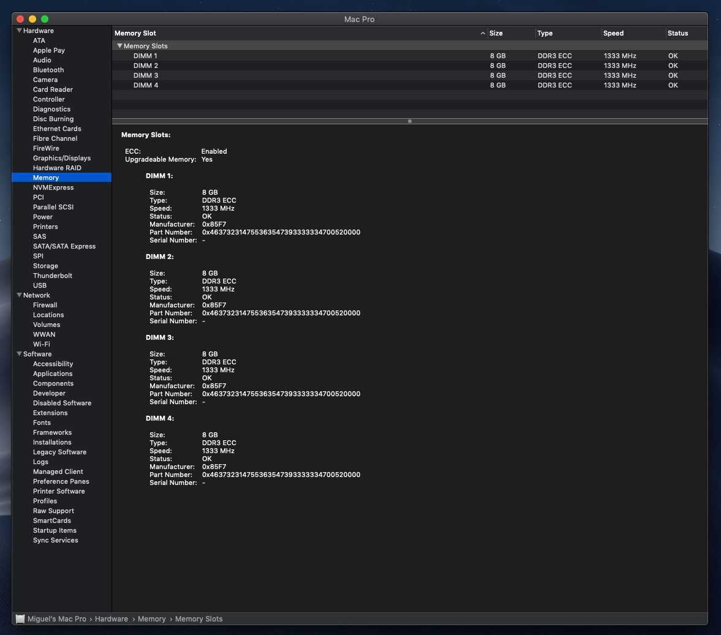Sort by the Speed column header
721x635 pixels.
tap(613, 33)
